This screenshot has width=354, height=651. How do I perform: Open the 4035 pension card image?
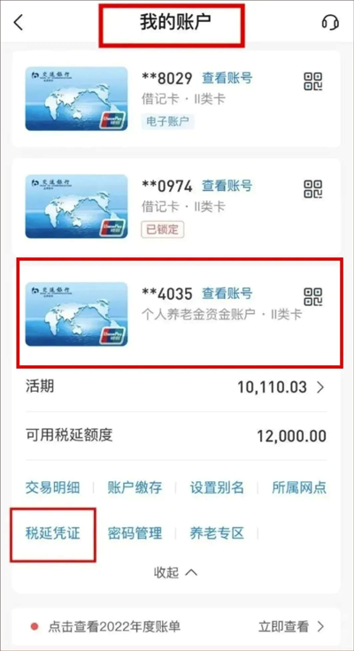(x=76, y=314)
